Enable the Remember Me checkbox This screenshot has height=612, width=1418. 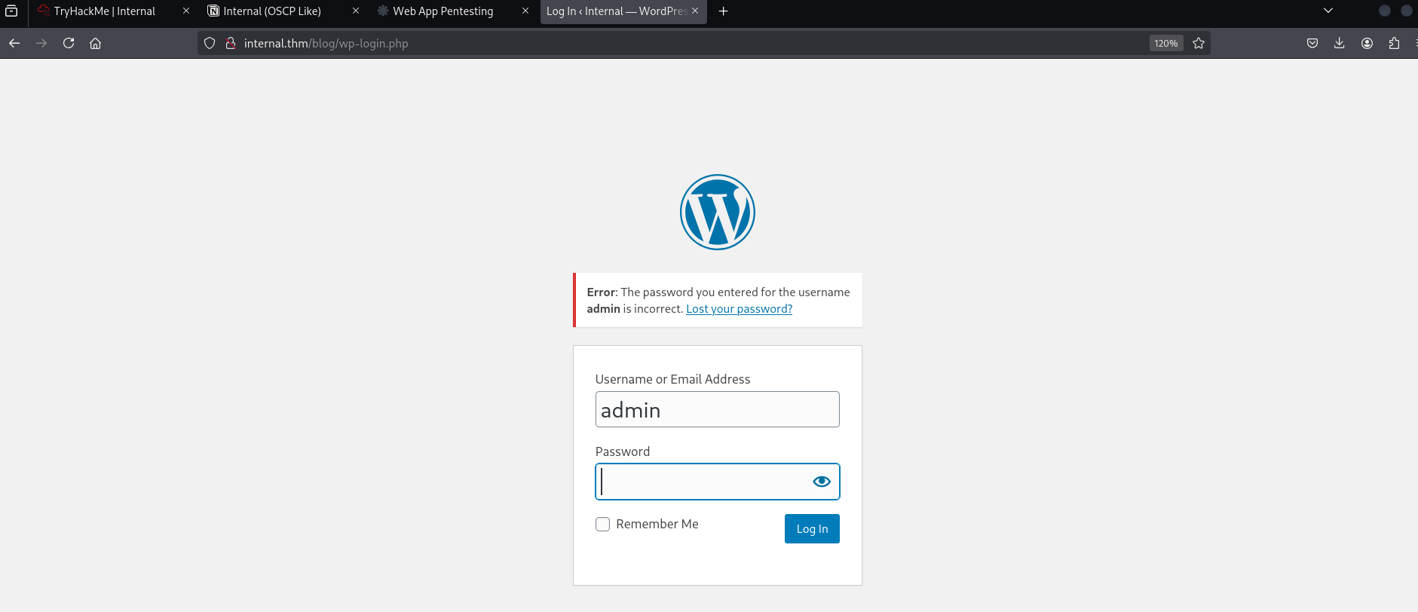[x=603, y=524]
